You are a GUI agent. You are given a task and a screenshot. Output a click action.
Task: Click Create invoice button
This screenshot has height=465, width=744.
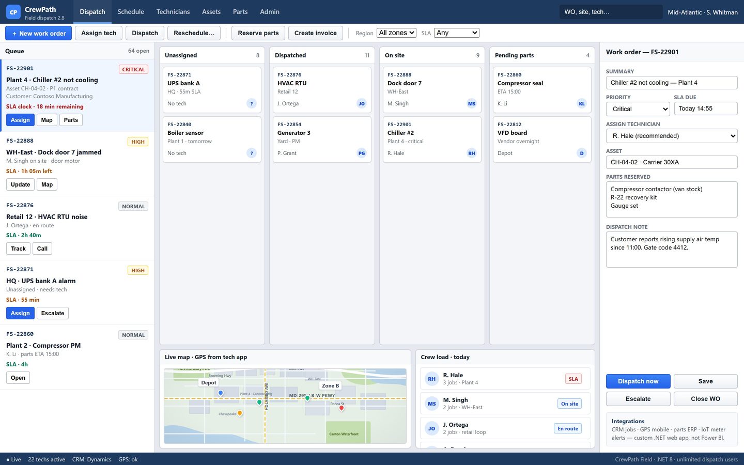316,33
